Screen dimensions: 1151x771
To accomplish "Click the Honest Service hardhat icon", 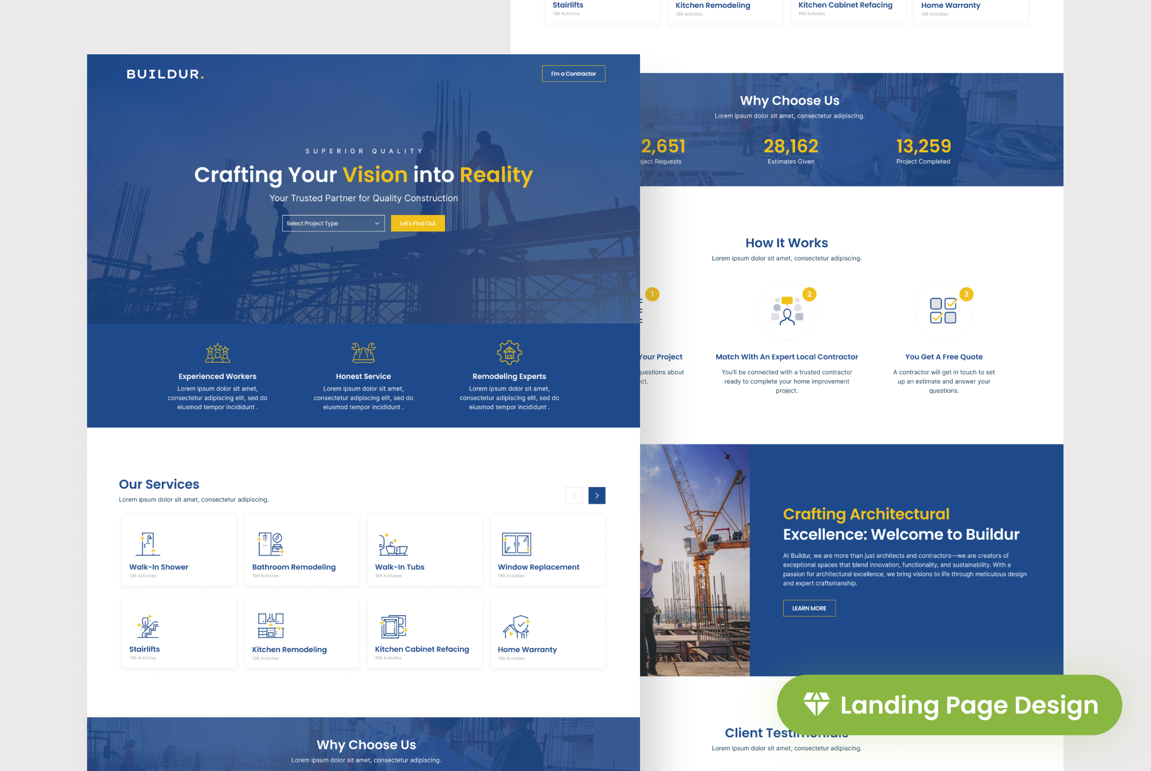I will click(363, 352).
